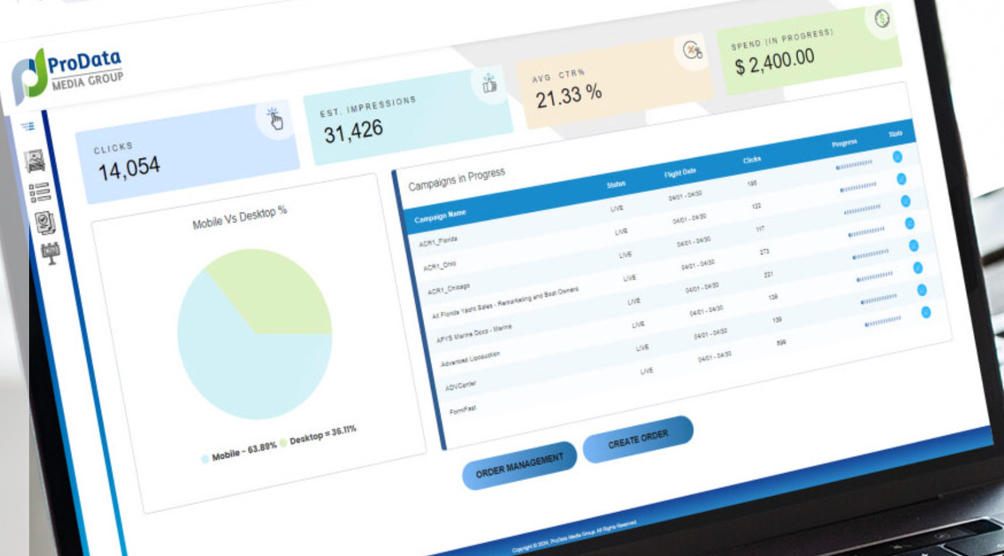Screen dimensions: 1004x556
Task: Click the icon on Avg. CTR% card
Action: point(692,50)
